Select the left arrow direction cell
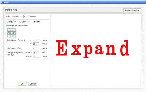 [9, 33]
